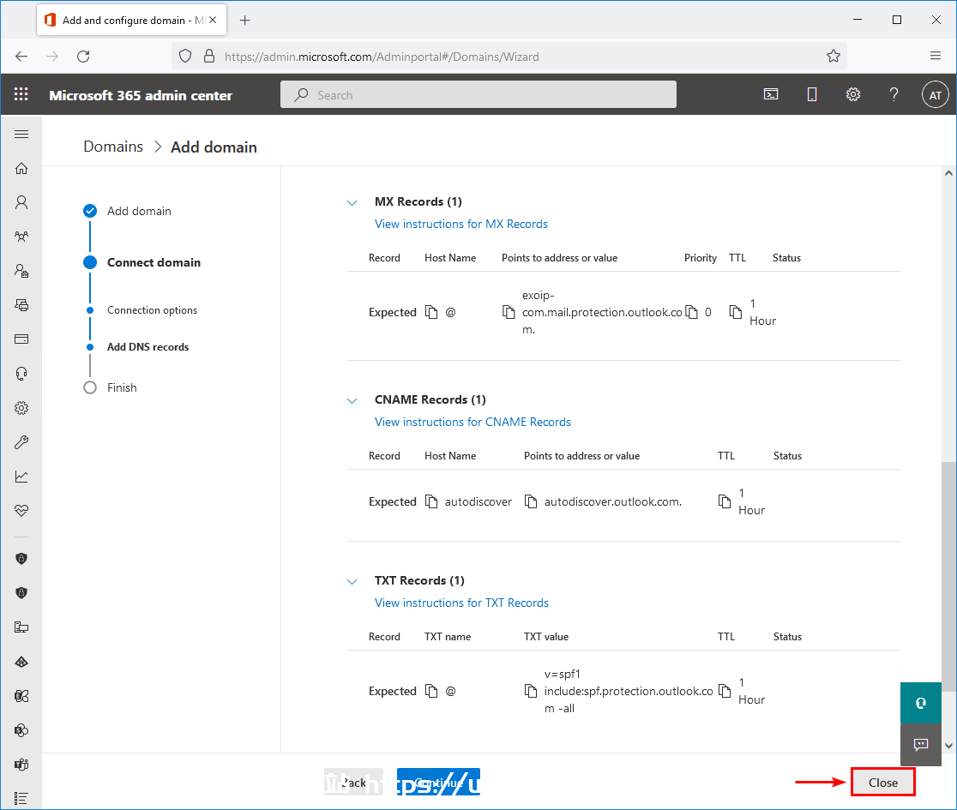The height and width of the screenshot is (810, 957).
Task: Copy the MX record host name @
Action: click(431, 312)
